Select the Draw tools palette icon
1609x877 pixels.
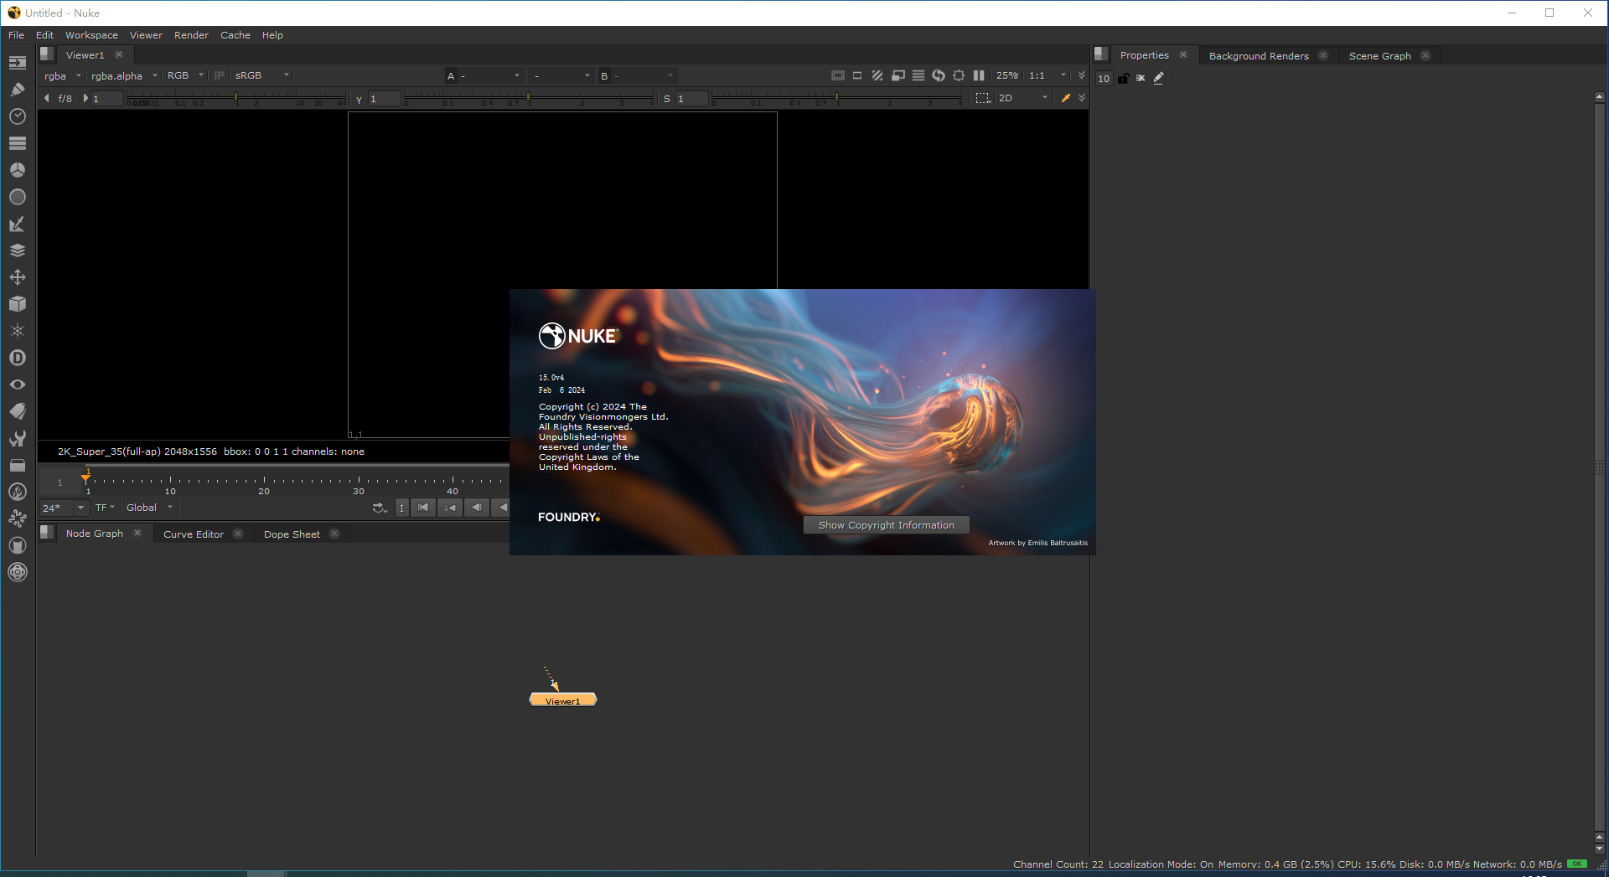17,90
